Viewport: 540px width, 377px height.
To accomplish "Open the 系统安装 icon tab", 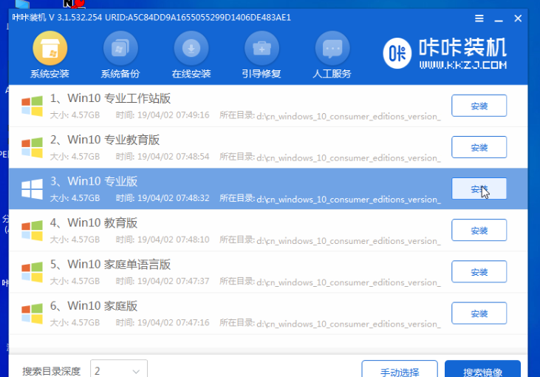I will click(49, 50).
